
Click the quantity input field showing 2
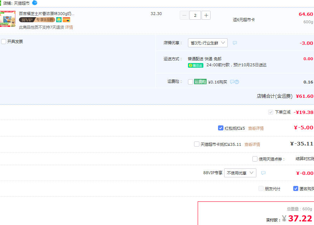click(x=195, y=15)
